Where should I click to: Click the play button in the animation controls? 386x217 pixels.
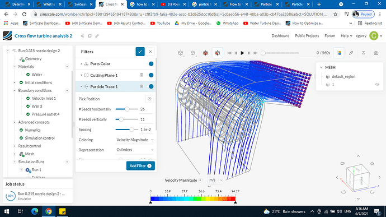242,53
